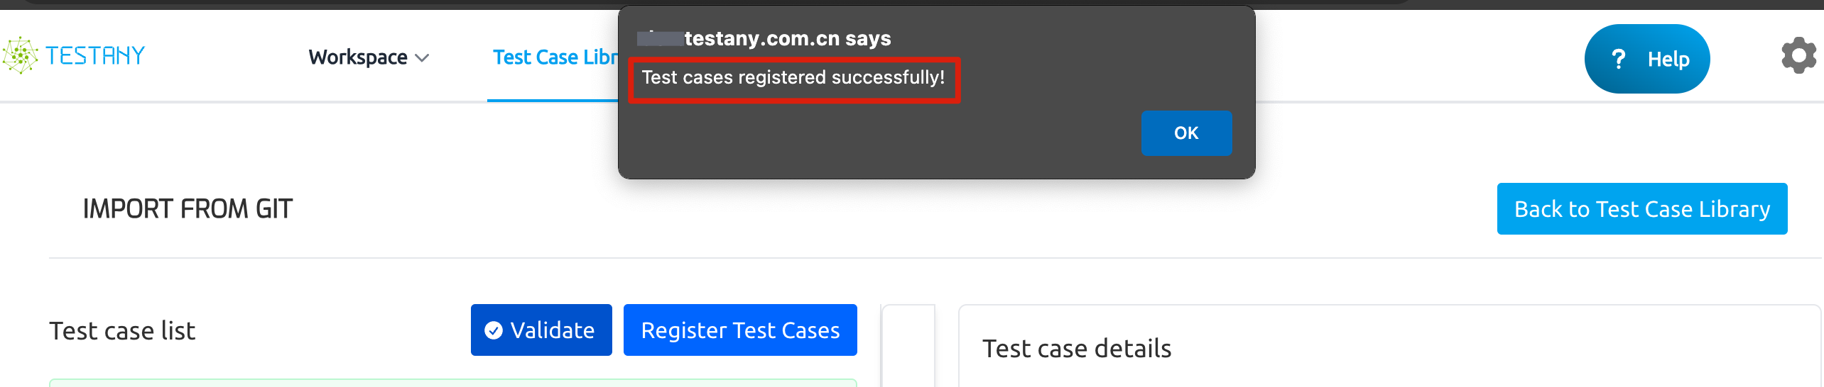1824x387 pixels.
Task: Click the IMPORT FROM GIT heading
Action: tap(188, 209)
